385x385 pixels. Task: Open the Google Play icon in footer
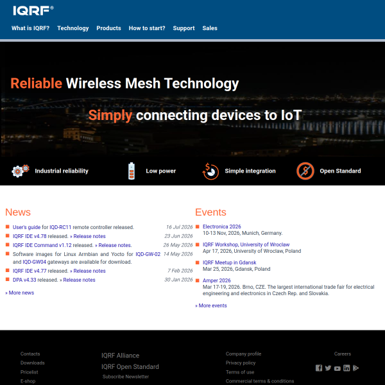coord(355,368)
